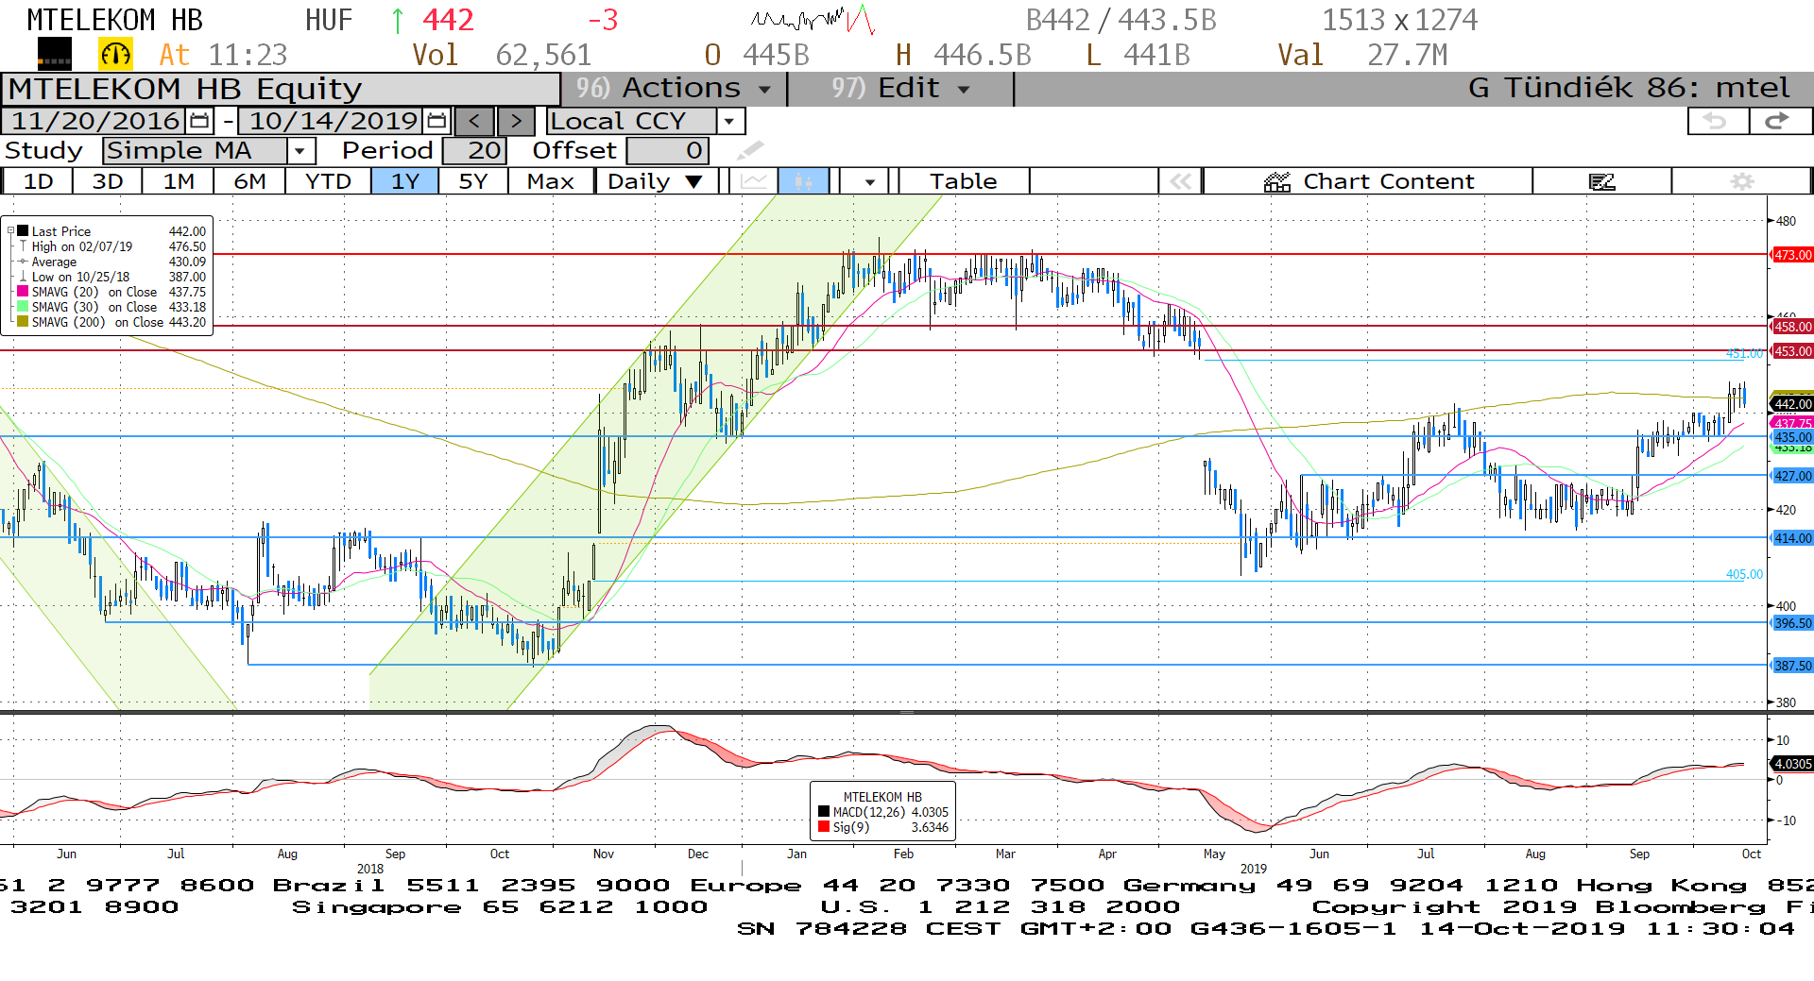Screen dimensions: 1814x981
Task: Collapse the legend box toggle
Action: tap(10, 230)
